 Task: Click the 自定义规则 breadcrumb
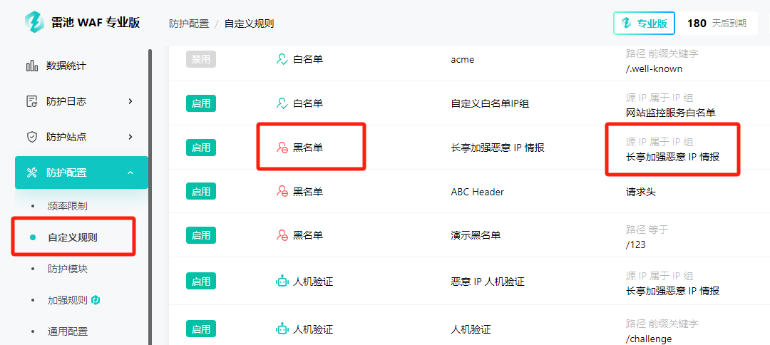click(249, 24)
